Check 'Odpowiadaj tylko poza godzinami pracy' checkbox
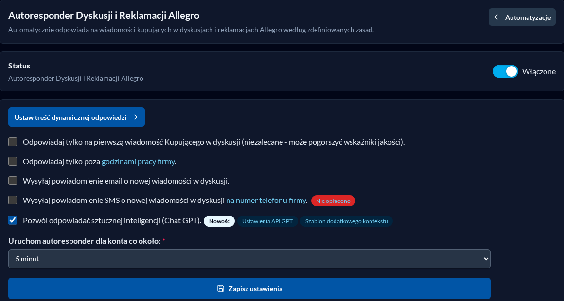 pyautogui.click(x=13, y=161)
